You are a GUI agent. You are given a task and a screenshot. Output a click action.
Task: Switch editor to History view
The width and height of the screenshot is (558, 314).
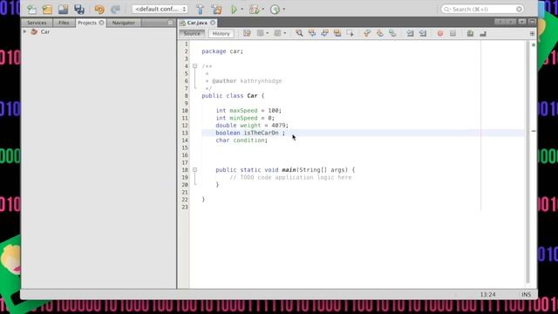point(221,33)
